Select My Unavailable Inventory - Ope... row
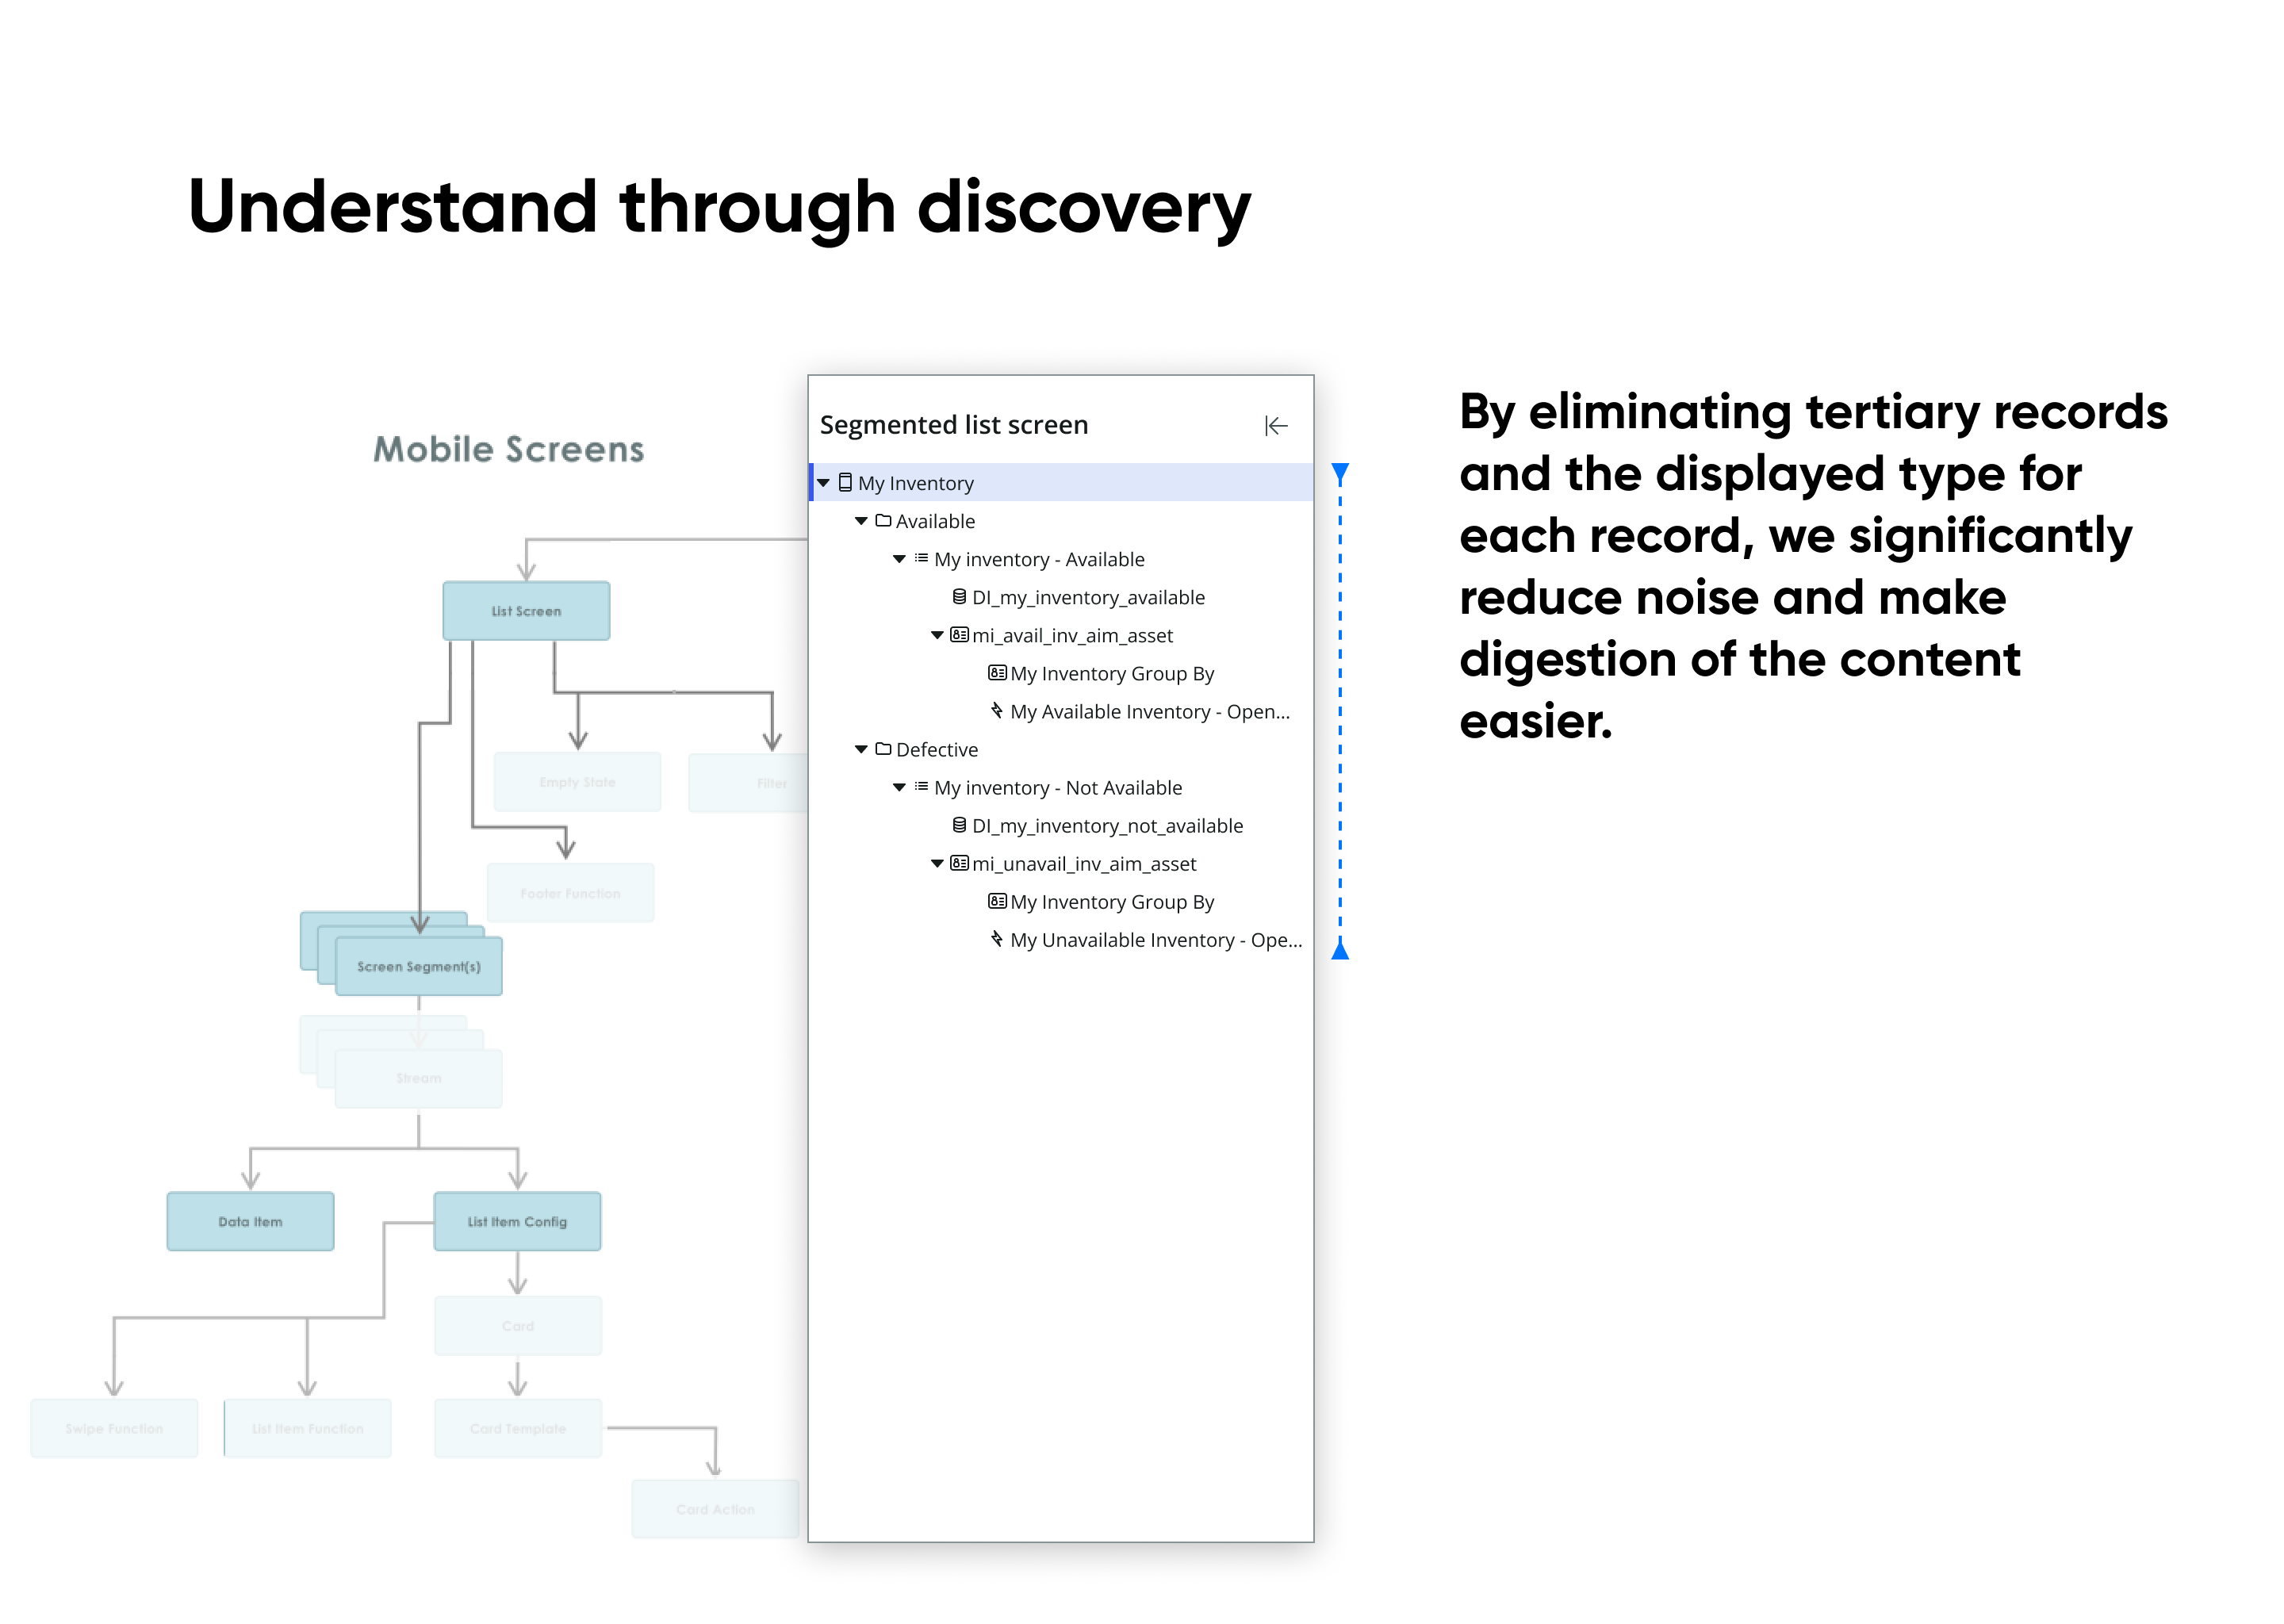 pyautogui.click(x=1156, y=939)
